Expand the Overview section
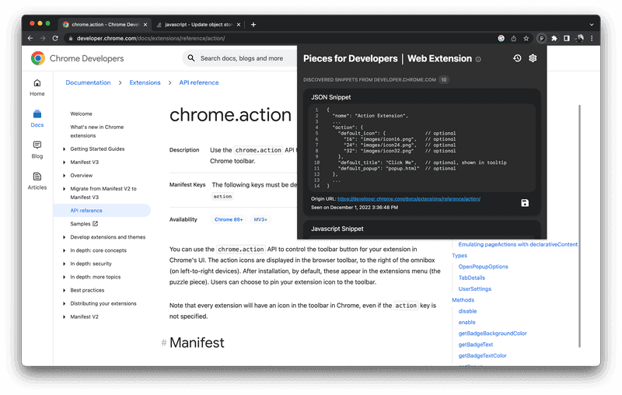Screen dimensions: 622x395 coord(64,176)
